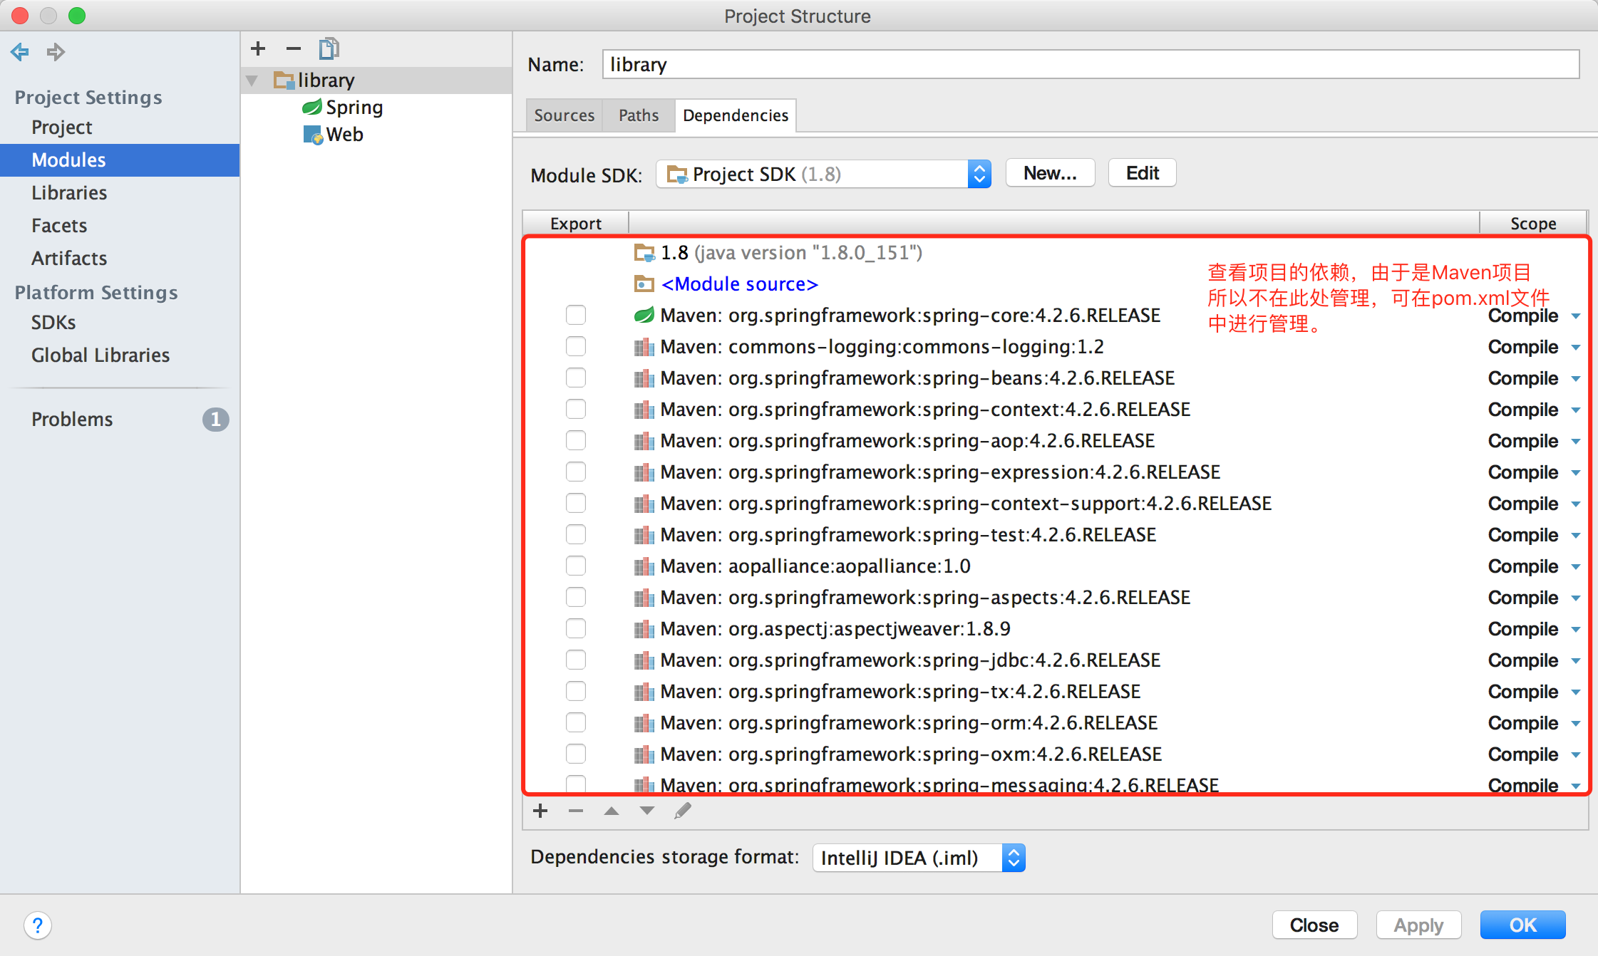Click the Web facet icon

313,135
